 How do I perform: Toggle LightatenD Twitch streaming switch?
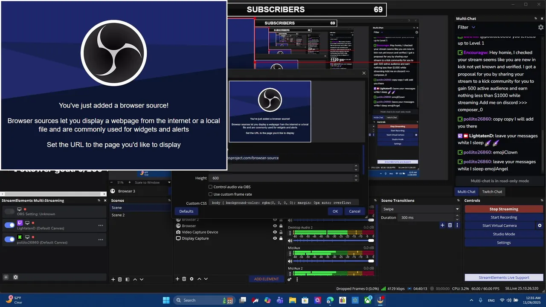tap(9, 225)
